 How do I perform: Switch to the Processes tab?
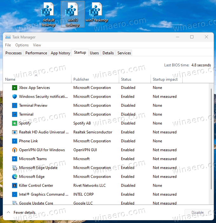(13, 53)
